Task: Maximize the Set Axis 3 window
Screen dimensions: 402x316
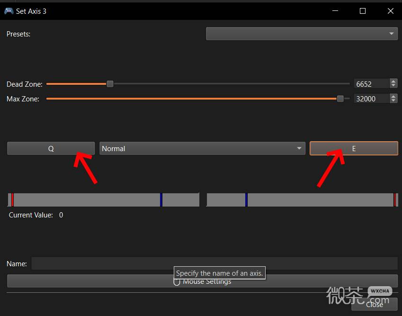Action: pyautogui.click(x=363, y=11)
